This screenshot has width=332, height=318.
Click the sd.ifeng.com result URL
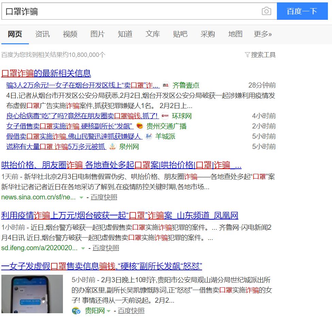point(39,248)
